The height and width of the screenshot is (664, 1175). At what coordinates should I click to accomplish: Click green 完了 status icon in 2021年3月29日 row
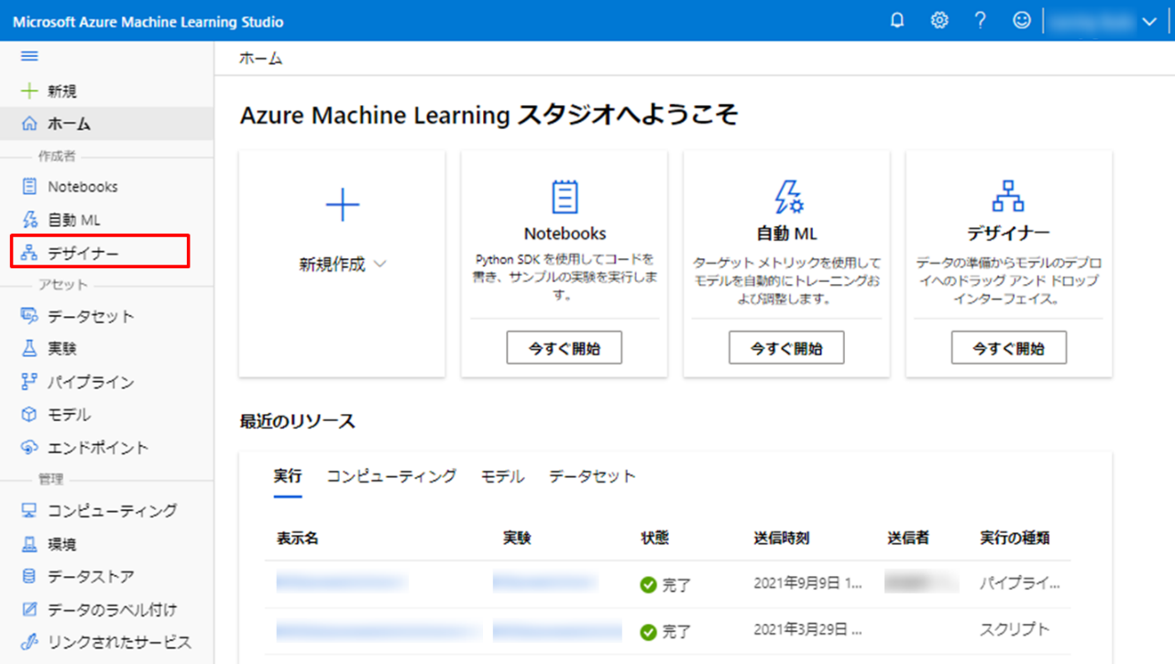648,632
